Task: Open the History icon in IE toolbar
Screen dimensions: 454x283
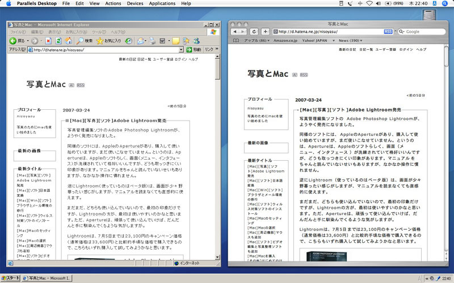Action: click(129, 41)
